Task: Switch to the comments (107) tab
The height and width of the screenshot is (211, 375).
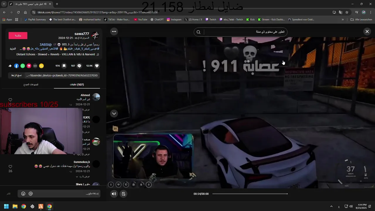Action: [77, 84]
